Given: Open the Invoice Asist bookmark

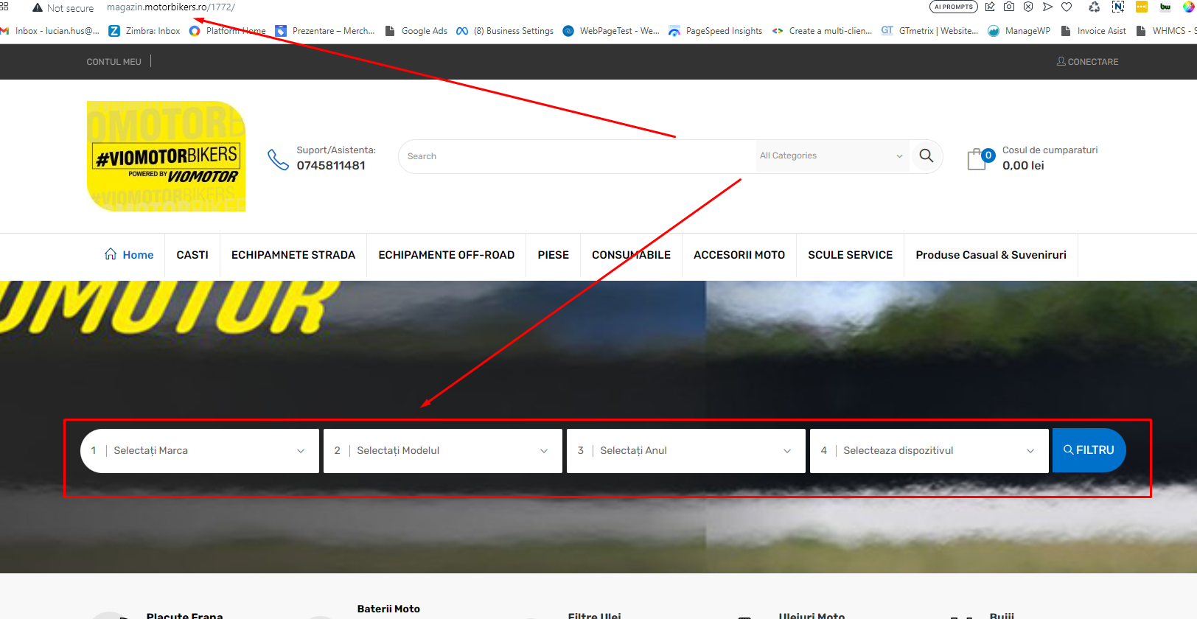Looking at the screenshot, I should [1093, 31].
